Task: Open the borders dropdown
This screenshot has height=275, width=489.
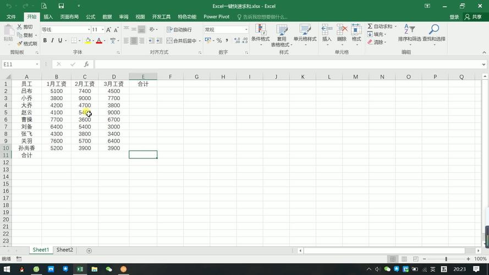Action: tap(80, 41)
